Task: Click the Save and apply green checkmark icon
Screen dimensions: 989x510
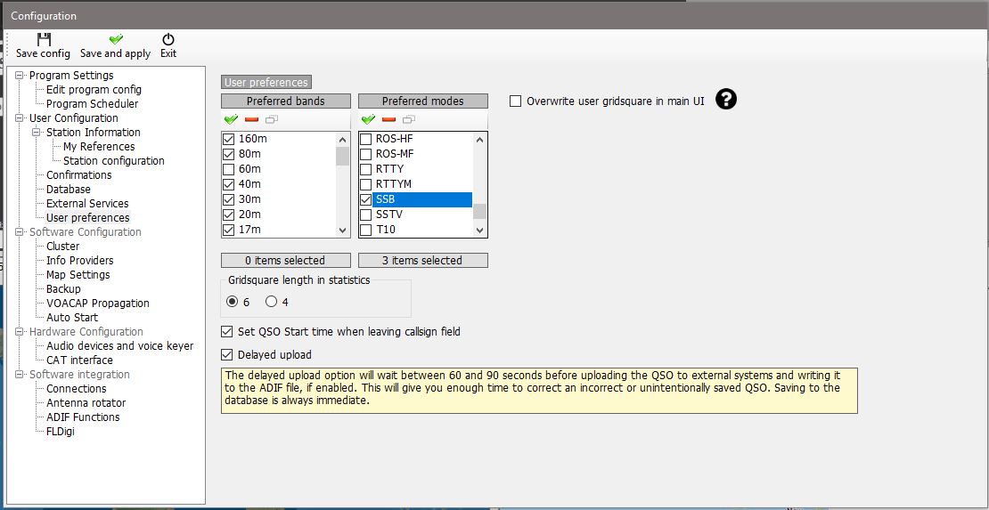Action: click(x=116, y=39)
